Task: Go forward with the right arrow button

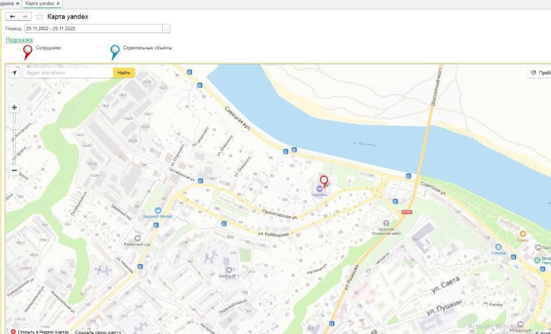Action: click(25, 16)
